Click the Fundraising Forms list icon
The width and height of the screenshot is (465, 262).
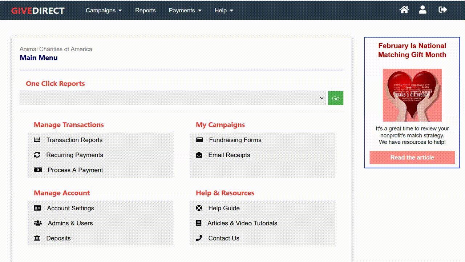[x=199, y=140]
